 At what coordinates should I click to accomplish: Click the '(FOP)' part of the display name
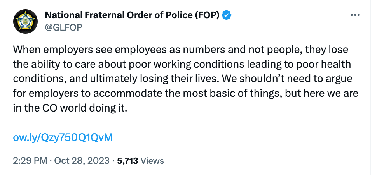point(206,15)
